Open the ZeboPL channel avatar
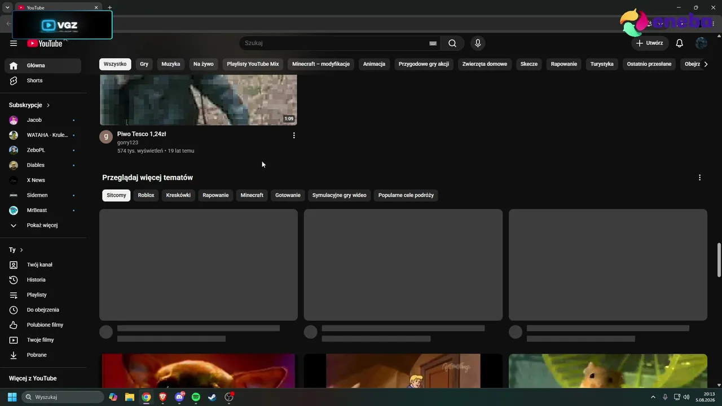722x406 pixels. pyautogui.click(x=14, y=150)
